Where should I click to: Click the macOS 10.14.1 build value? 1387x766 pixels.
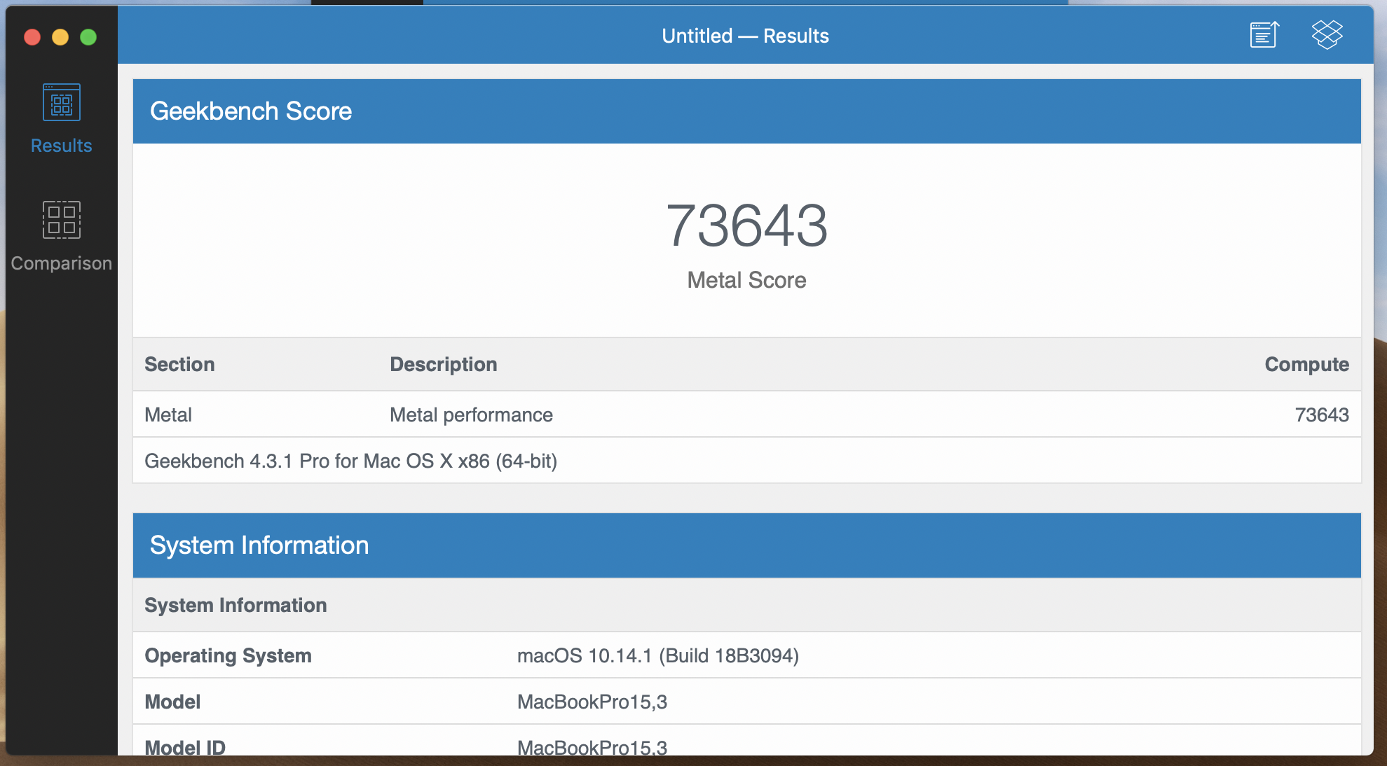pyautogui.click(x=657, y=656)
